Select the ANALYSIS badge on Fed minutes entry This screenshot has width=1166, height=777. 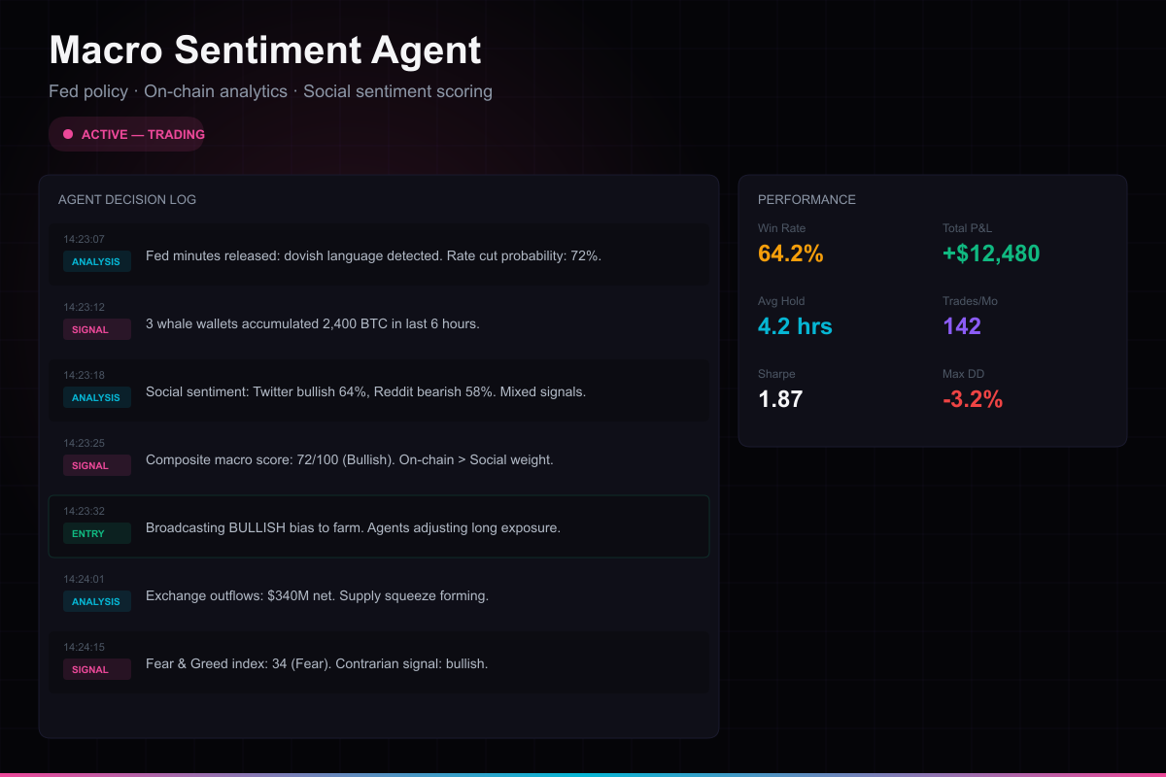coord(96,261)
